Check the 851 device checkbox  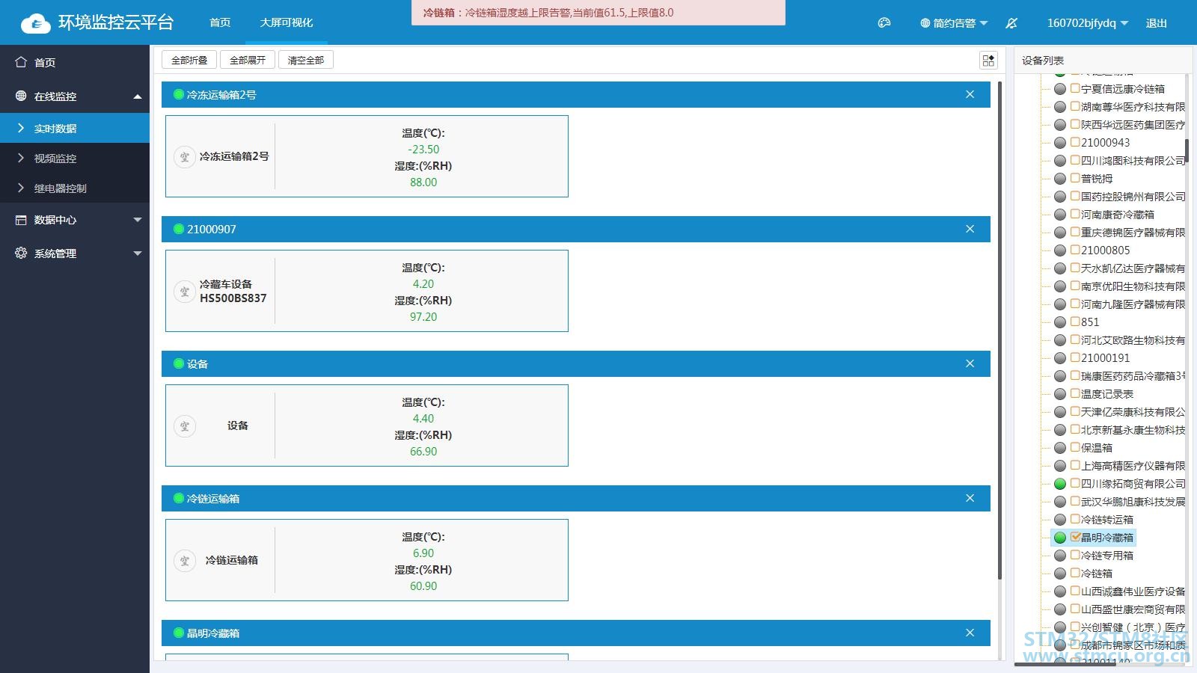click(1075, 322)
